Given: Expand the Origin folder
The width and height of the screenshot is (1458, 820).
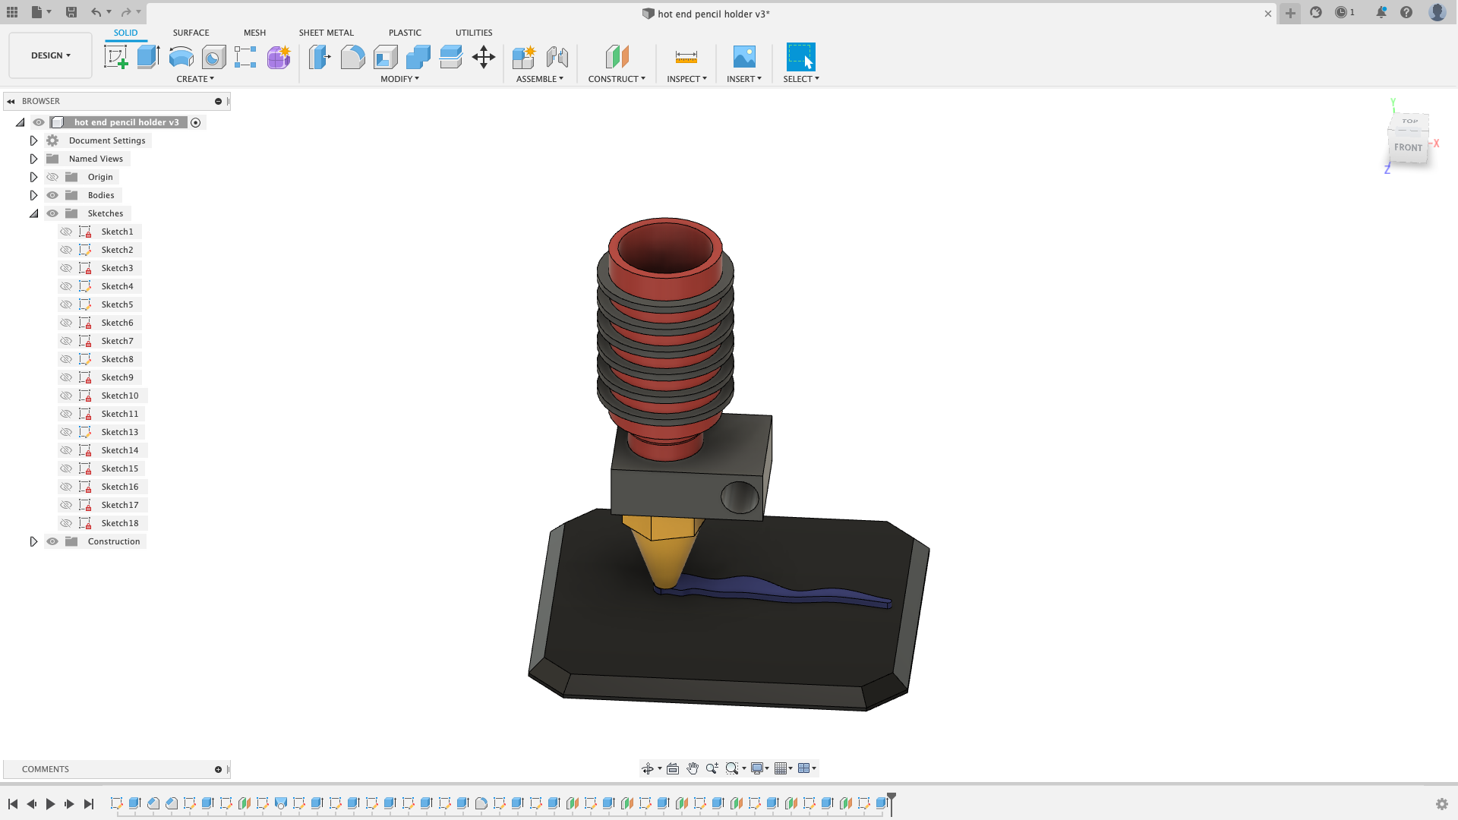Looking at the screenshot, I should point(33,177).
